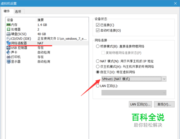Select the 网络适配器 device row
Viewport: 180px width, 139px height.
(x=47, y=43)
